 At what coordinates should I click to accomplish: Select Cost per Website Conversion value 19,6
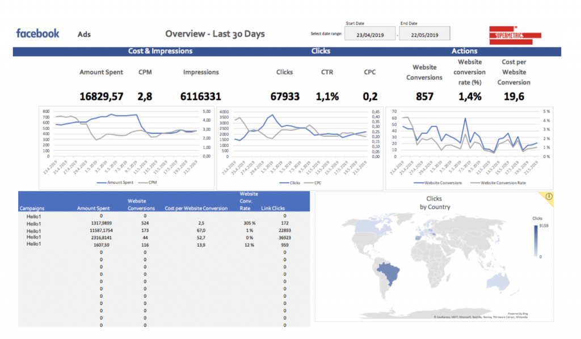pyautogui.click(x=513, y=97)
